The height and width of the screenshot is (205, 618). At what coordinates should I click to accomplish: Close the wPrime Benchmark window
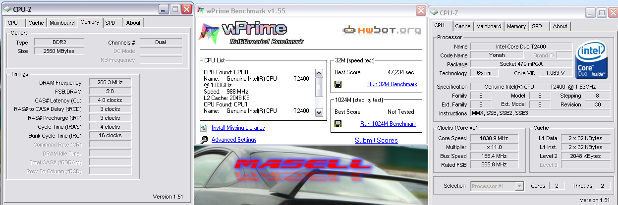[x=421, y=10]
